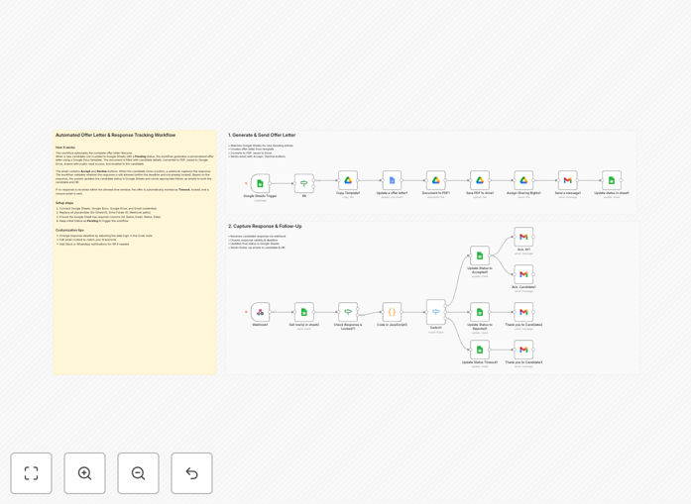Zoom in on the workflow canvas

click(84, 473)
